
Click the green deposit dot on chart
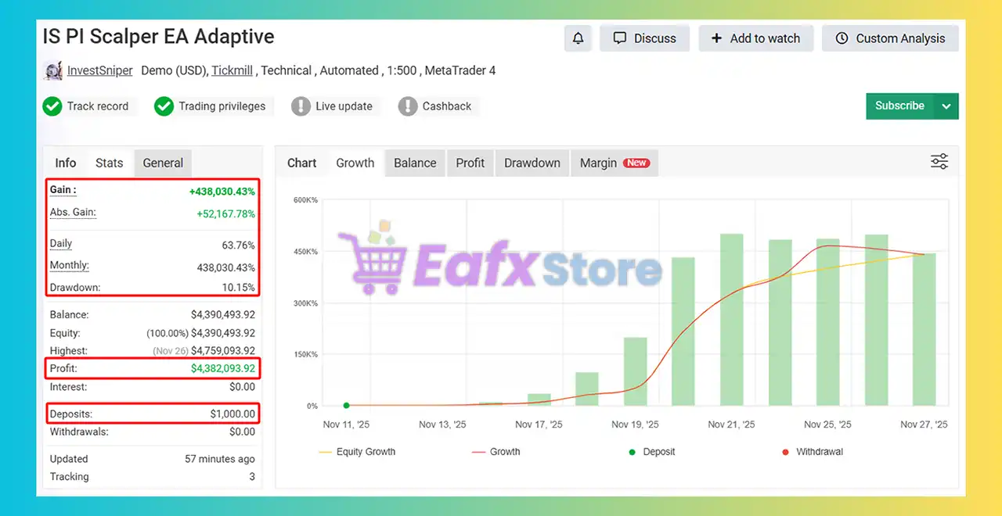point(346,405)
